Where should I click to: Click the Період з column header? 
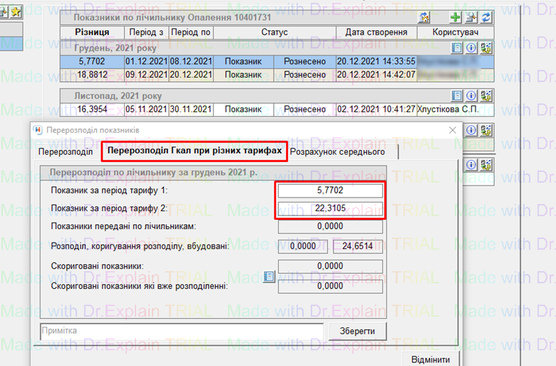[145, 33]
